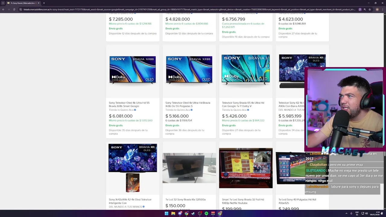386x217 pixels.
Task: Click the Bravia XR8B OLED image priced $6.081.000
Action: tap(133, 70)
